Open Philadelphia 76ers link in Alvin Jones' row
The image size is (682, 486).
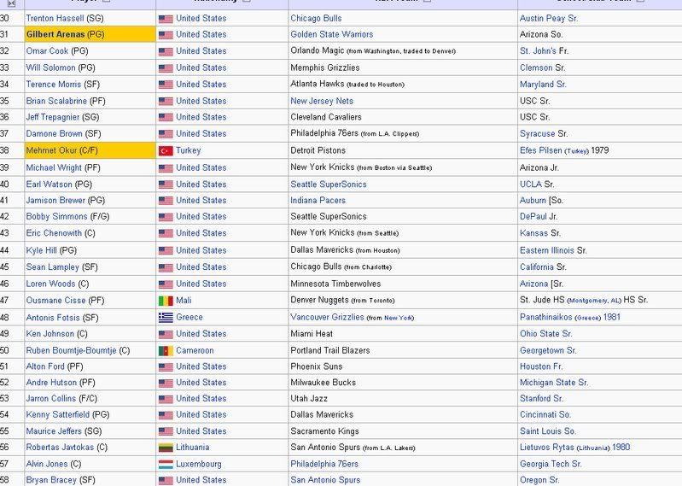coord(324,465)
